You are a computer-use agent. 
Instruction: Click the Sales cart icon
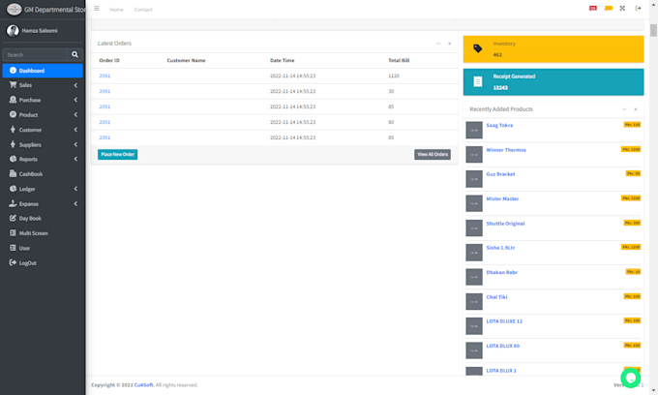point(13,85)
